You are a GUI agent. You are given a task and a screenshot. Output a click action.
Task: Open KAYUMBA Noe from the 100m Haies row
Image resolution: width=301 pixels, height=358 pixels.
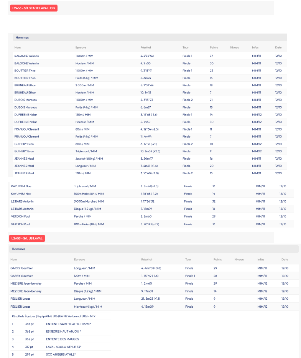tap(21, 194)
